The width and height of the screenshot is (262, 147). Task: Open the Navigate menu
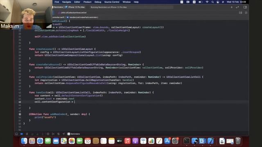click(66, 2)
